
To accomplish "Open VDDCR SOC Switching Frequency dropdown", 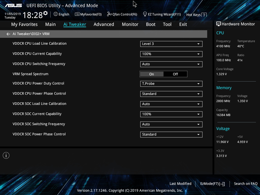I will 171,124.
